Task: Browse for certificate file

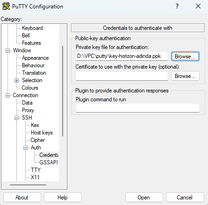Action: coord(185,76)
